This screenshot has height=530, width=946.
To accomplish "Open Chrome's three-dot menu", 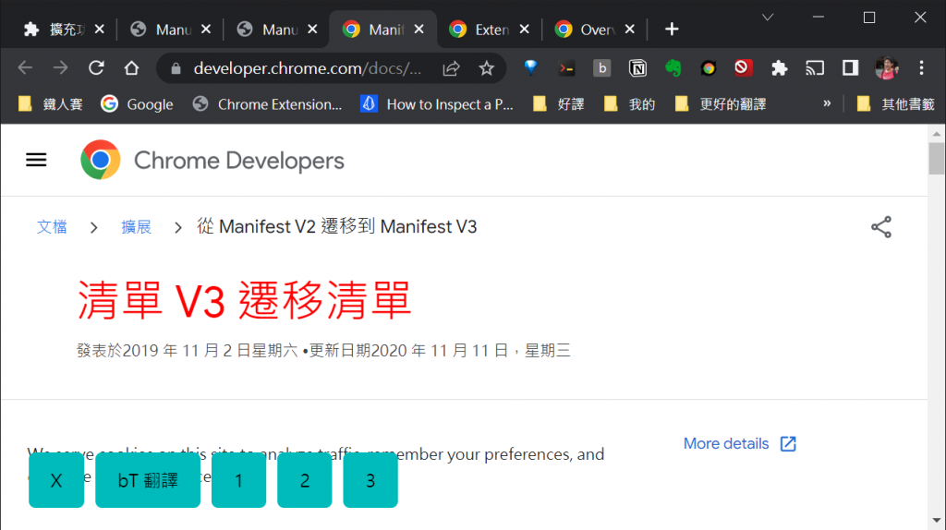I will point(921,68).
